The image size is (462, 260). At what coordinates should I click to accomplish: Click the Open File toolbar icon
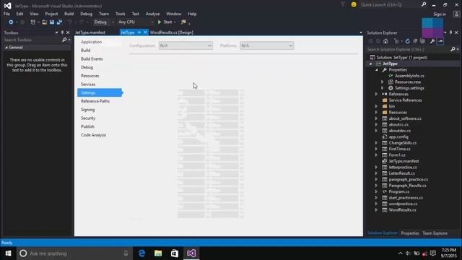pos(45,22)
